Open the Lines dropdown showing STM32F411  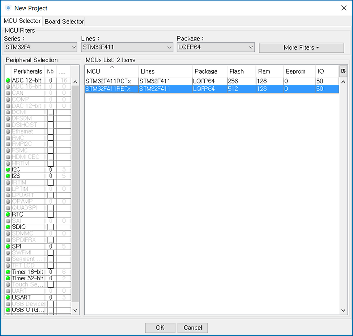127,47
